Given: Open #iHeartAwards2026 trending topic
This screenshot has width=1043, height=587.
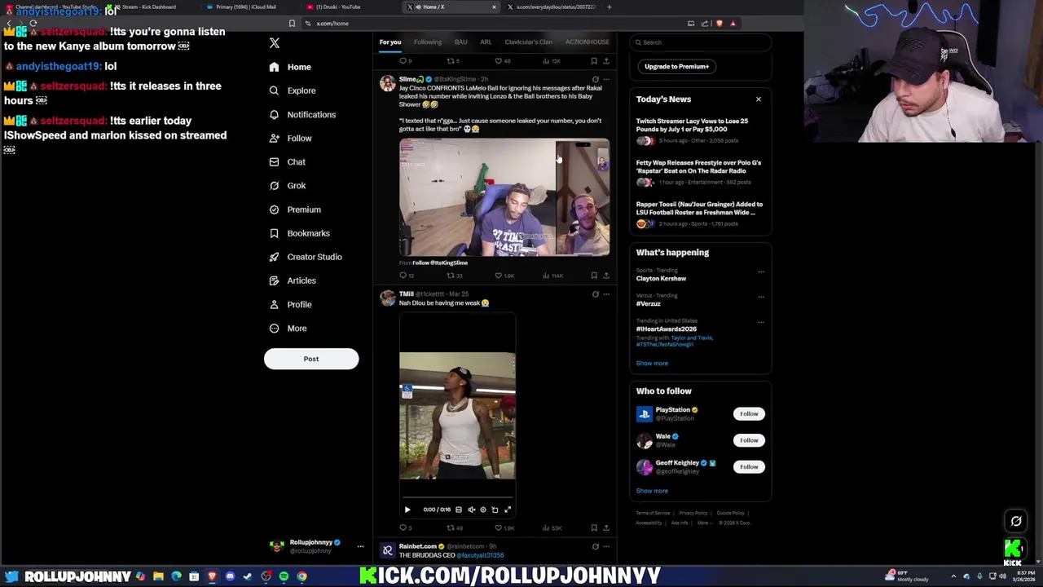Looking at the screenshot, I should point(667,329).
